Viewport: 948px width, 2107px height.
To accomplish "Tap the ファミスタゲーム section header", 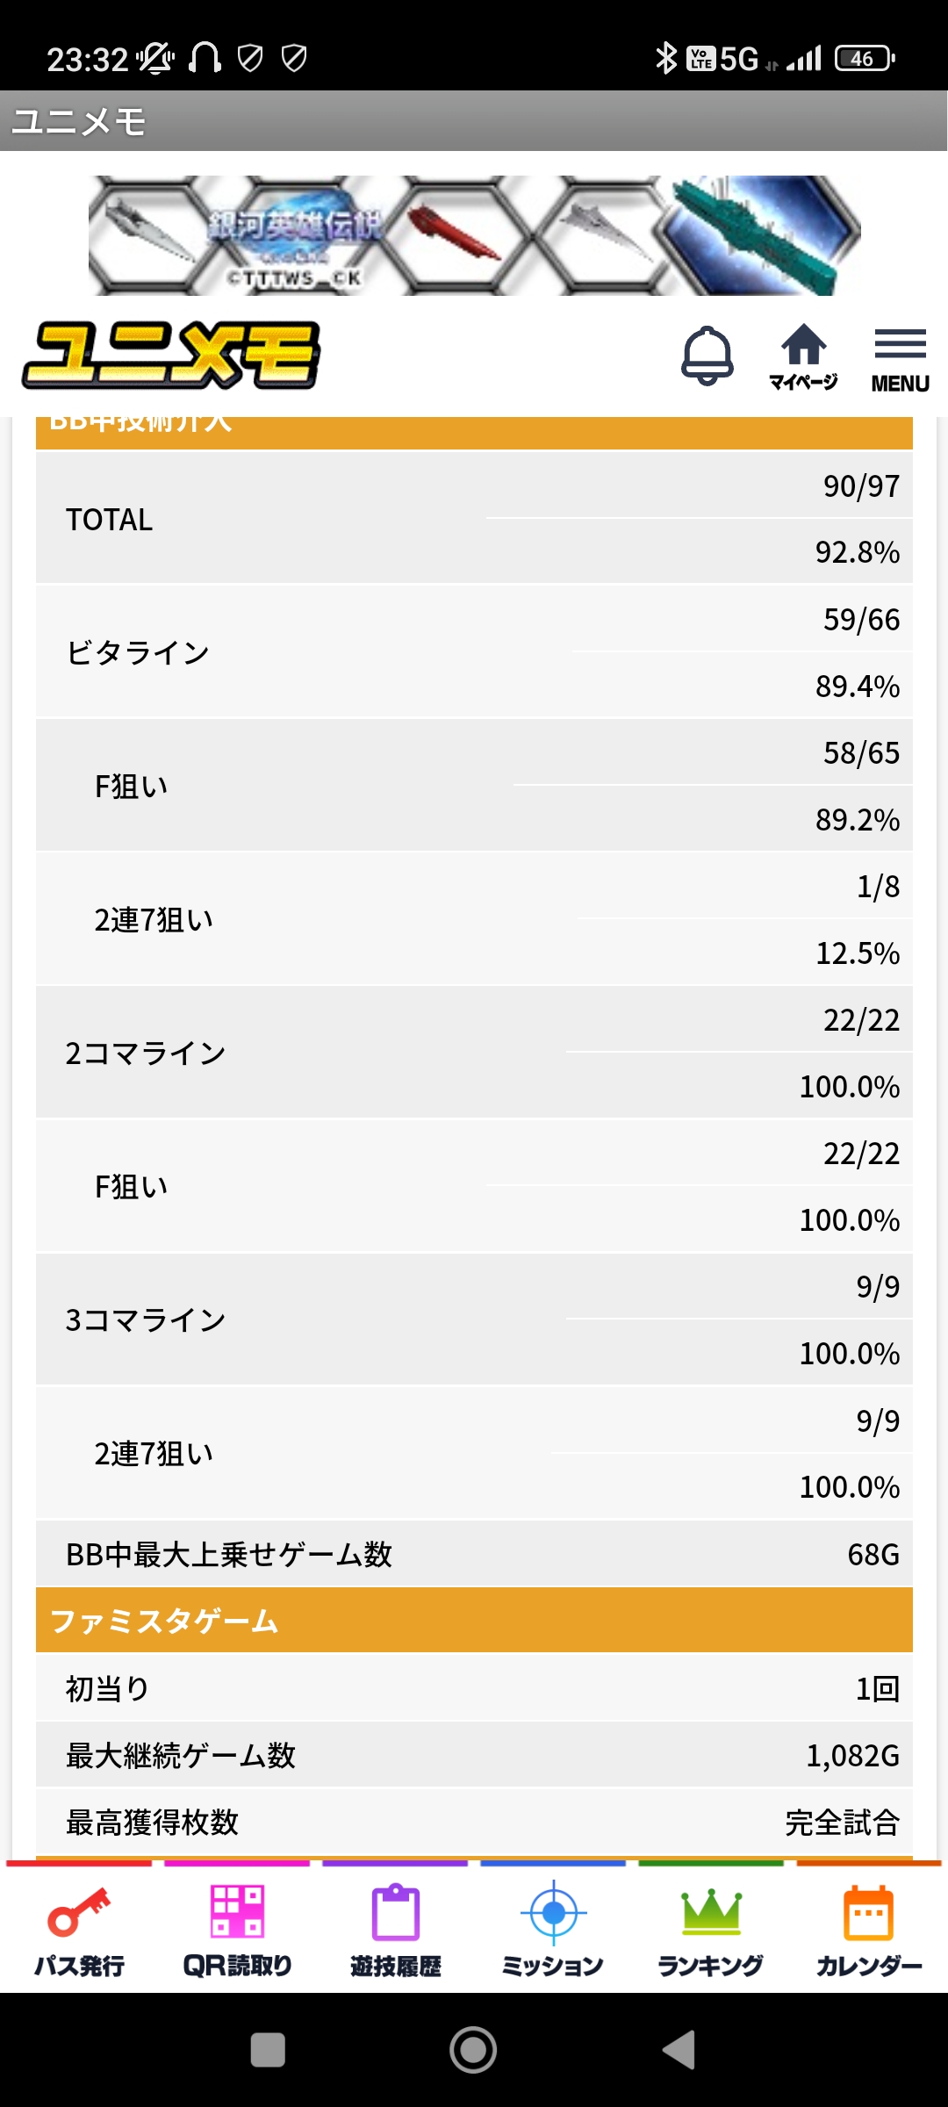I will pyautogui.click(x=474, y=1621).
